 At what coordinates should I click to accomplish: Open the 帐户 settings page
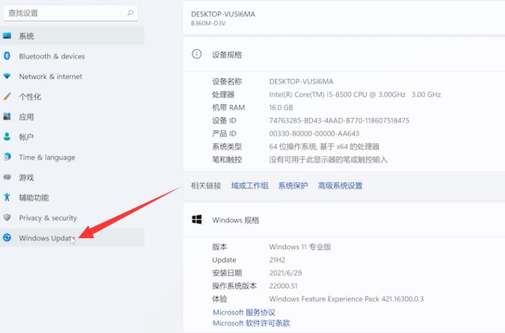tap(72, 137)
